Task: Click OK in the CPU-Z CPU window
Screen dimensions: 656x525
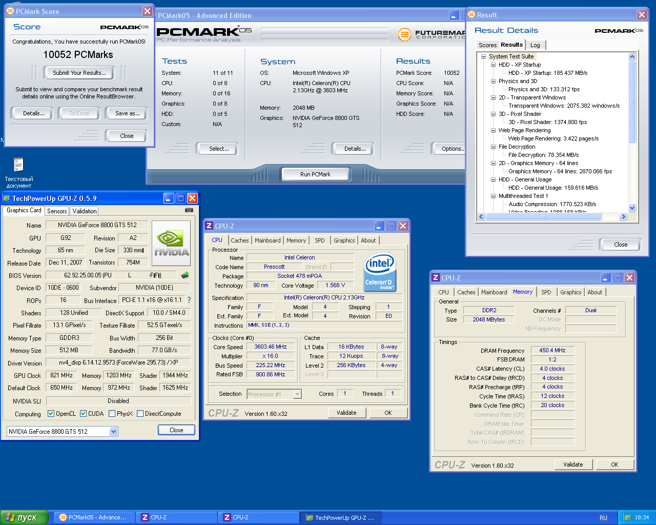Action: coord(388,413)
